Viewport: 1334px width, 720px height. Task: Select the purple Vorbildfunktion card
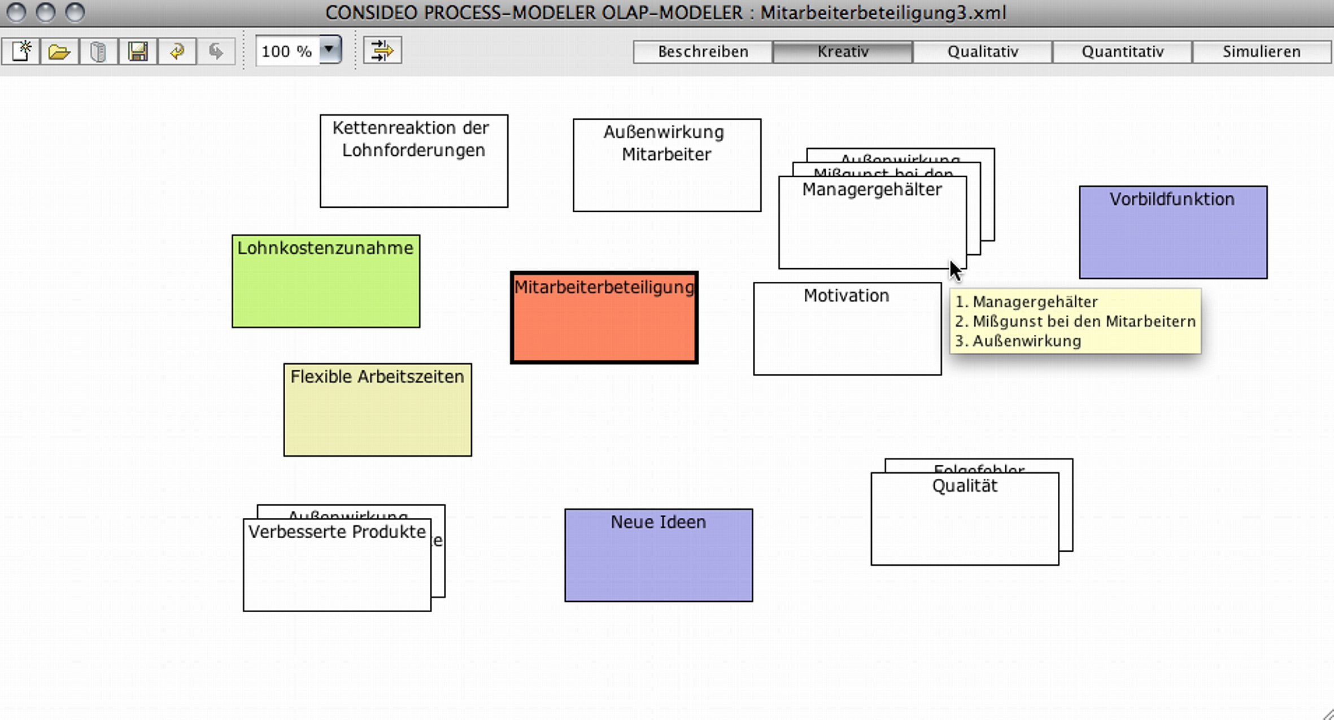click(x=1173, y=233)
